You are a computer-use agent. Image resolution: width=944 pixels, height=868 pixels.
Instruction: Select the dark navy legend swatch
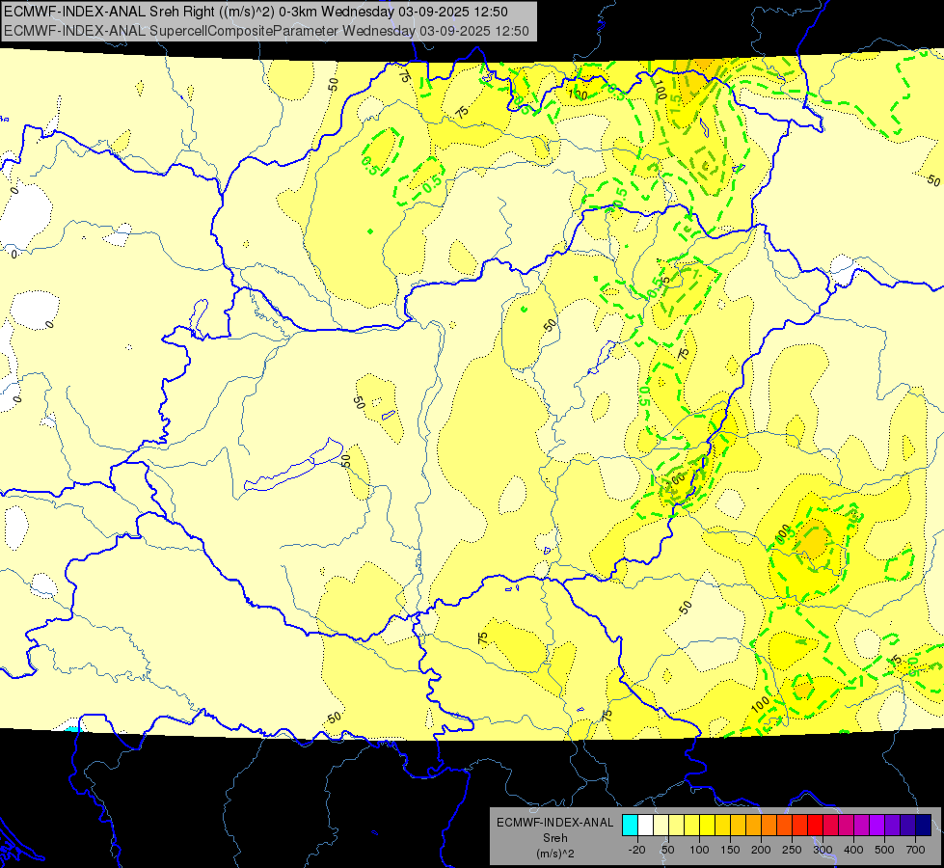[924, 826]
